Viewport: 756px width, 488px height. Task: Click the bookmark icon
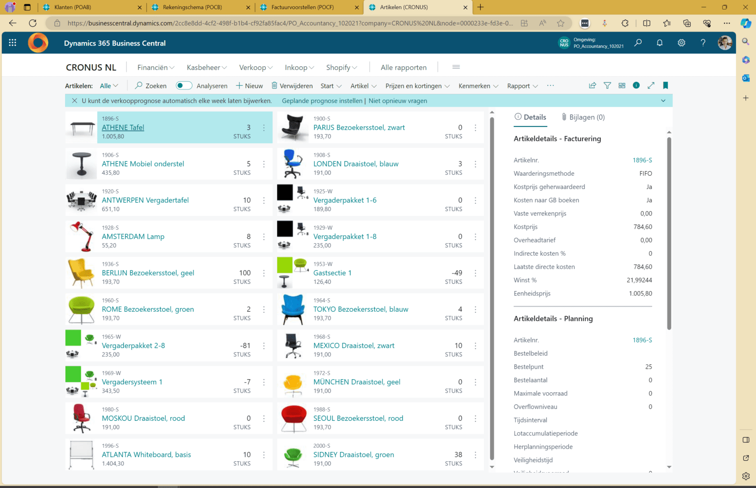(x=665, y=85)
